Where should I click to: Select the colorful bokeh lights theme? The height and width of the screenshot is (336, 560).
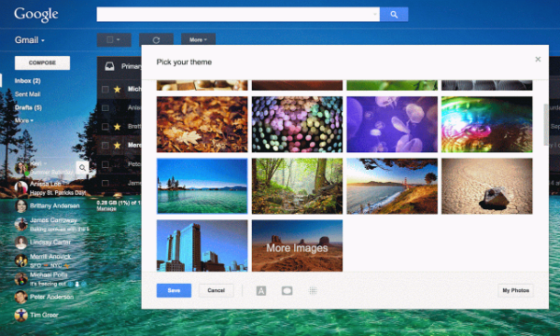coord(297,124)
